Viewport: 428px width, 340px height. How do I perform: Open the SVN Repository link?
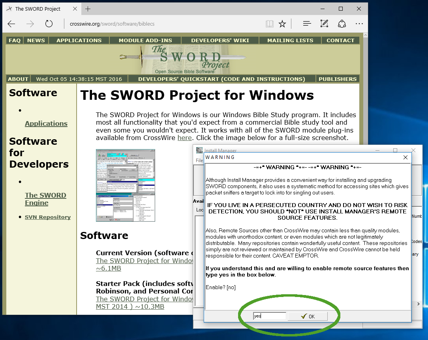coord(48,217)
